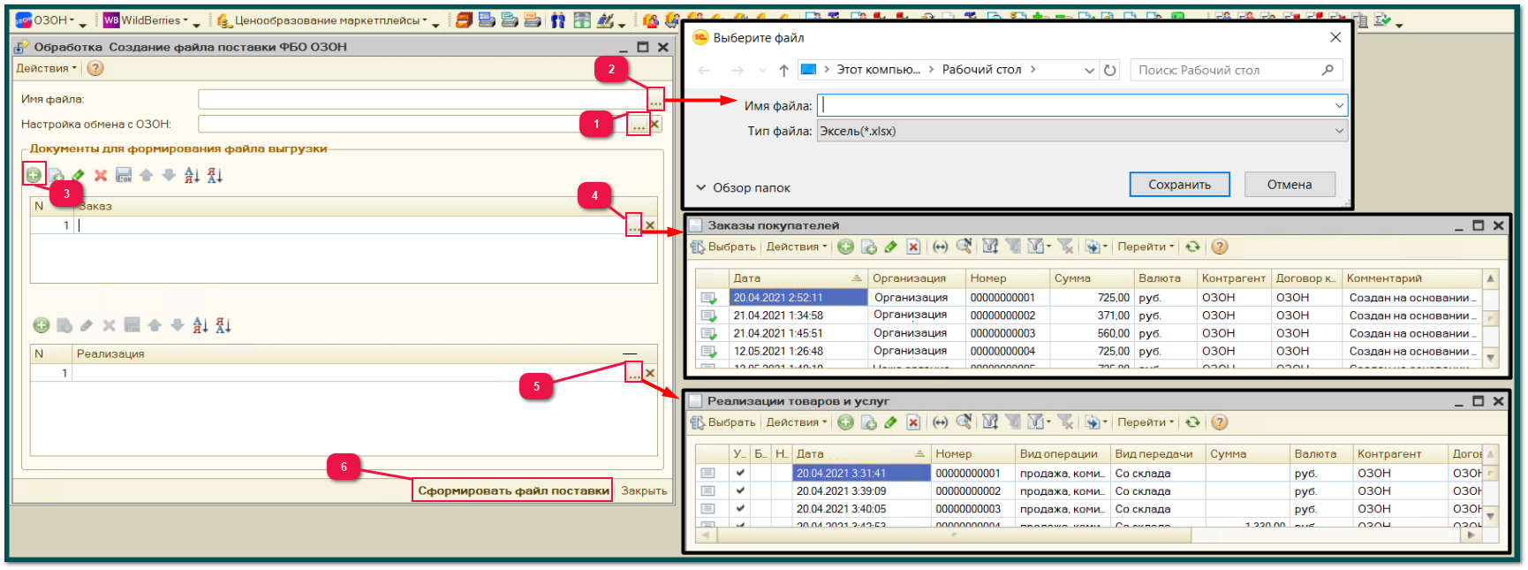
Task: Open Перейти dropdown in Реализации товаров и услуг
Action: tap(1146, 422)
